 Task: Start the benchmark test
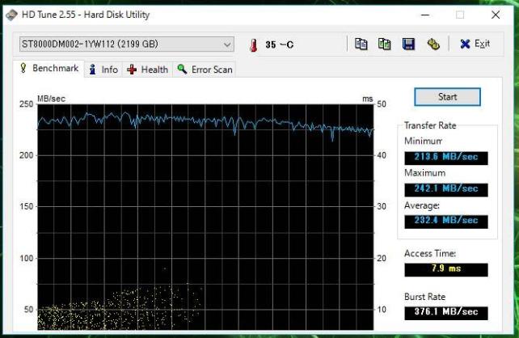pos(447,97)
